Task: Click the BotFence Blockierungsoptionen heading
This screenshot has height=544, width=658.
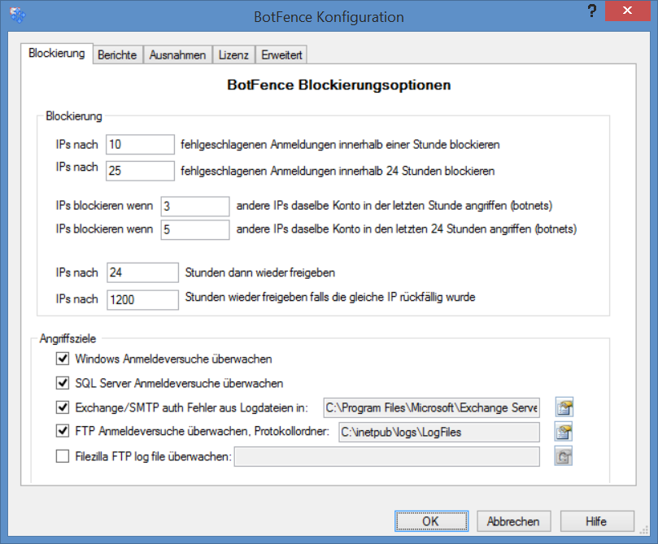Action: point(339,85)
